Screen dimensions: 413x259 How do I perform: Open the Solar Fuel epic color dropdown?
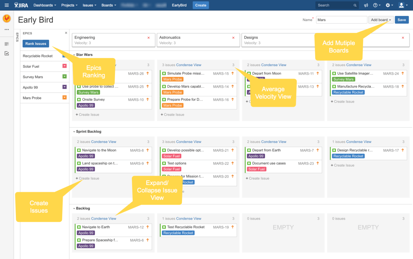pyautogui.click(x=64, y=66)
